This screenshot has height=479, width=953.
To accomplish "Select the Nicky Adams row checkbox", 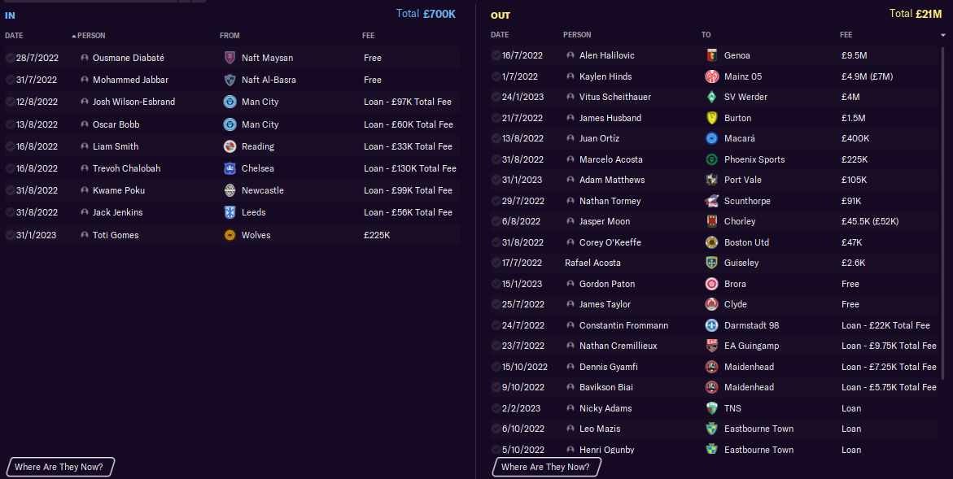I will click(496, 408).
